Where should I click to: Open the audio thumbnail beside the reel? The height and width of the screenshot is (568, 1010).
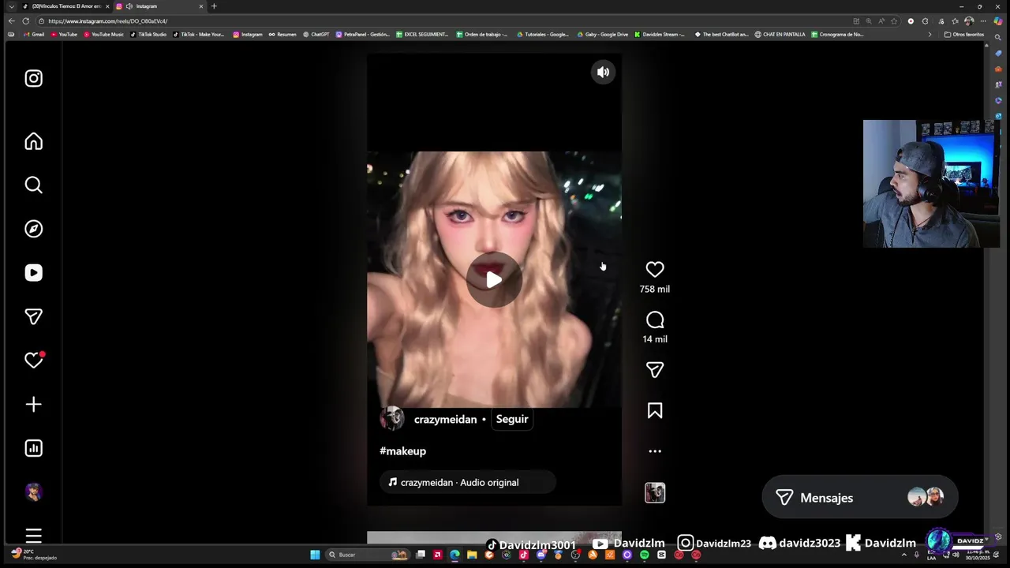655,493
